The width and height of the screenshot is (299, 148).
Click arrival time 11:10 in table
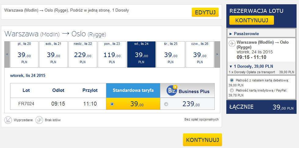click(90, 104)
